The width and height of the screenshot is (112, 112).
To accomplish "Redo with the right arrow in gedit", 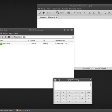I will 84,13.
